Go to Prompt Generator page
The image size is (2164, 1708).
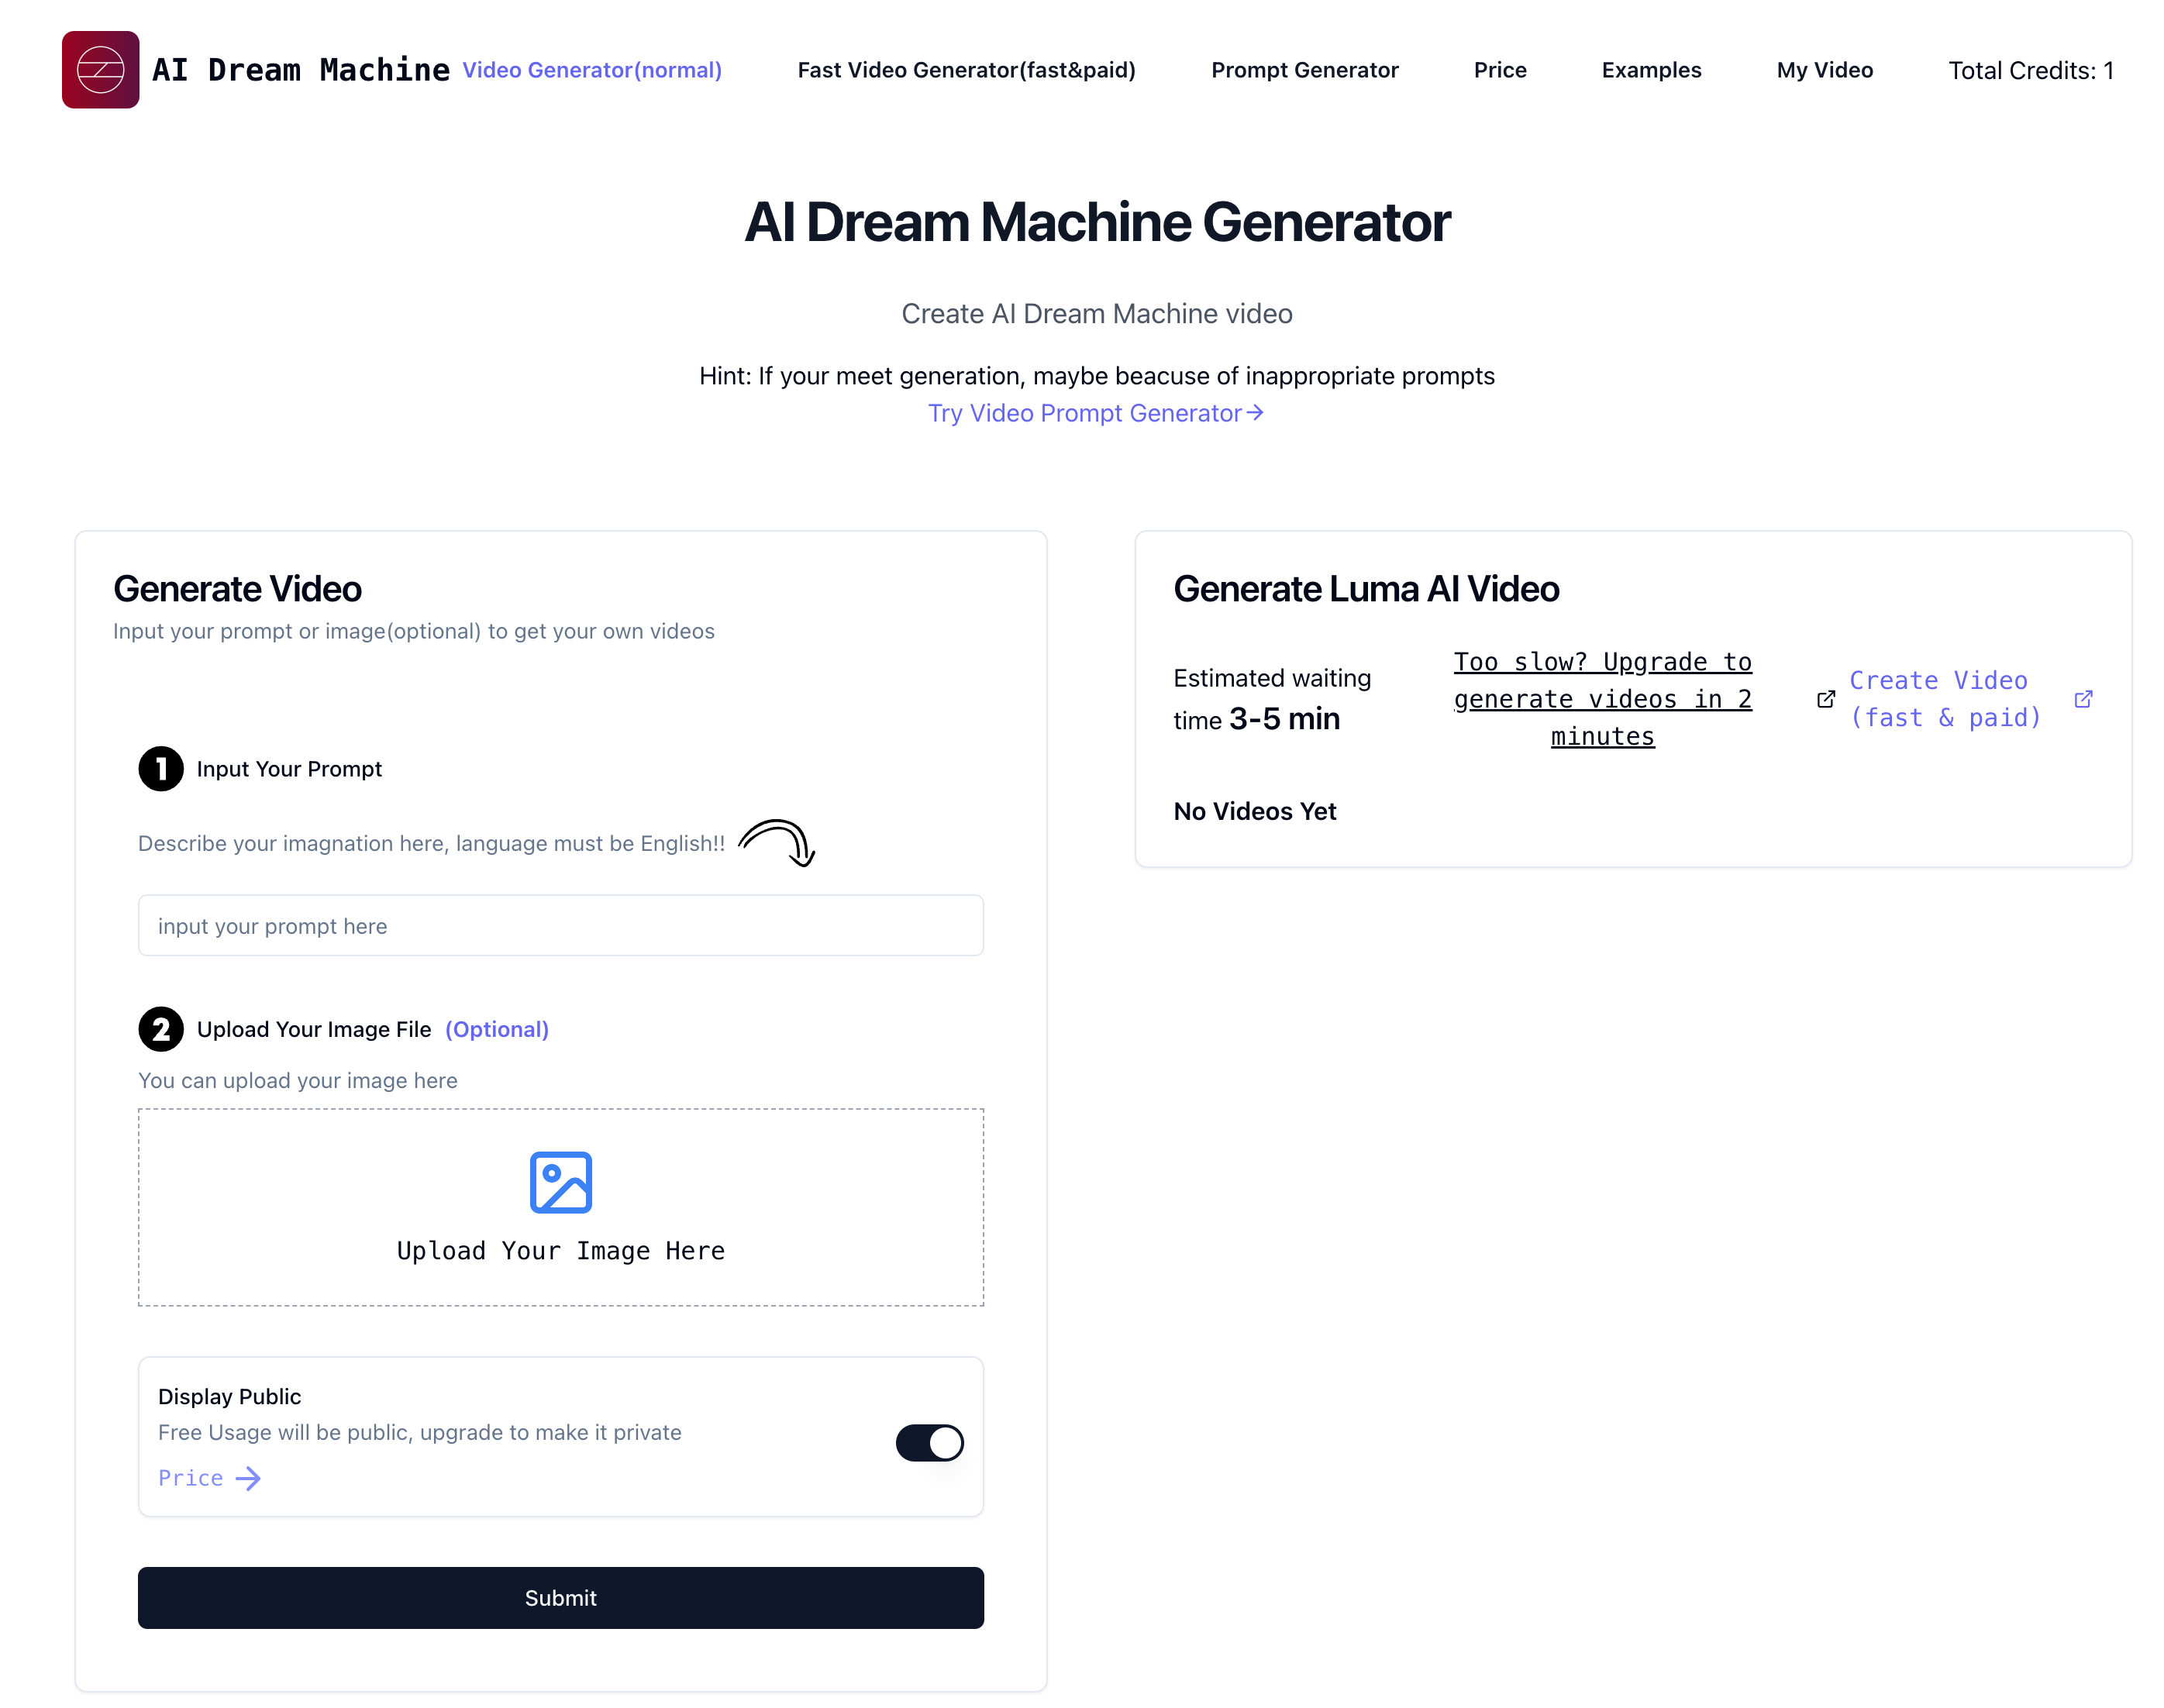[x=1304, y=70]
